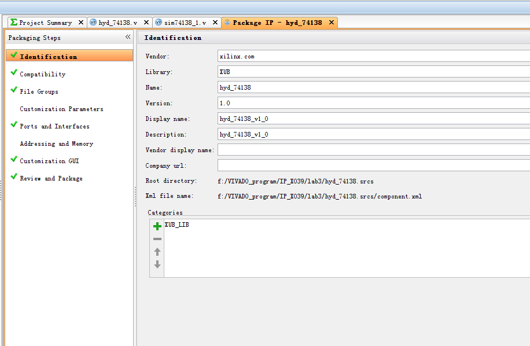Close the hyd_74138.v tab

tap(146, 23)
